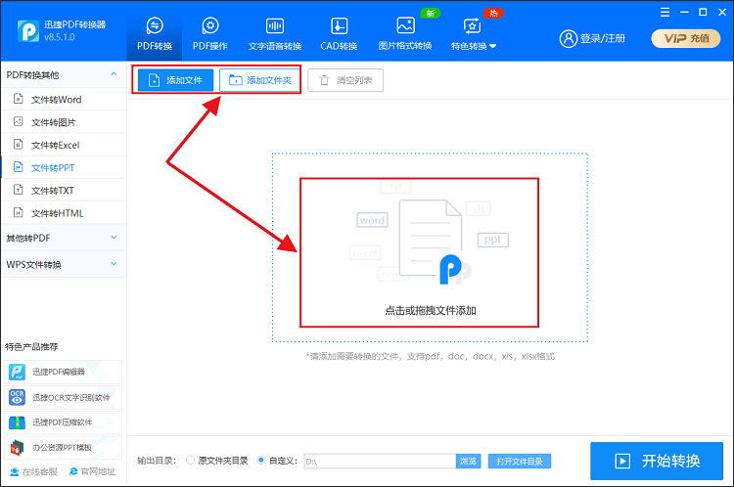Click the 文件转TXT text icon
The height and width of the screenshot is (487, 734).
(x=19, y=190)
